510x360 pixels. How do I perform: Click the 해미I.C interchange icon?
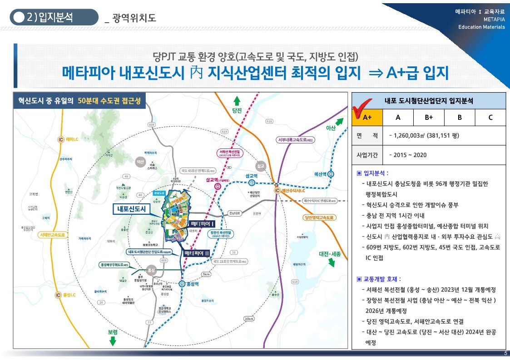coord(60,139)
